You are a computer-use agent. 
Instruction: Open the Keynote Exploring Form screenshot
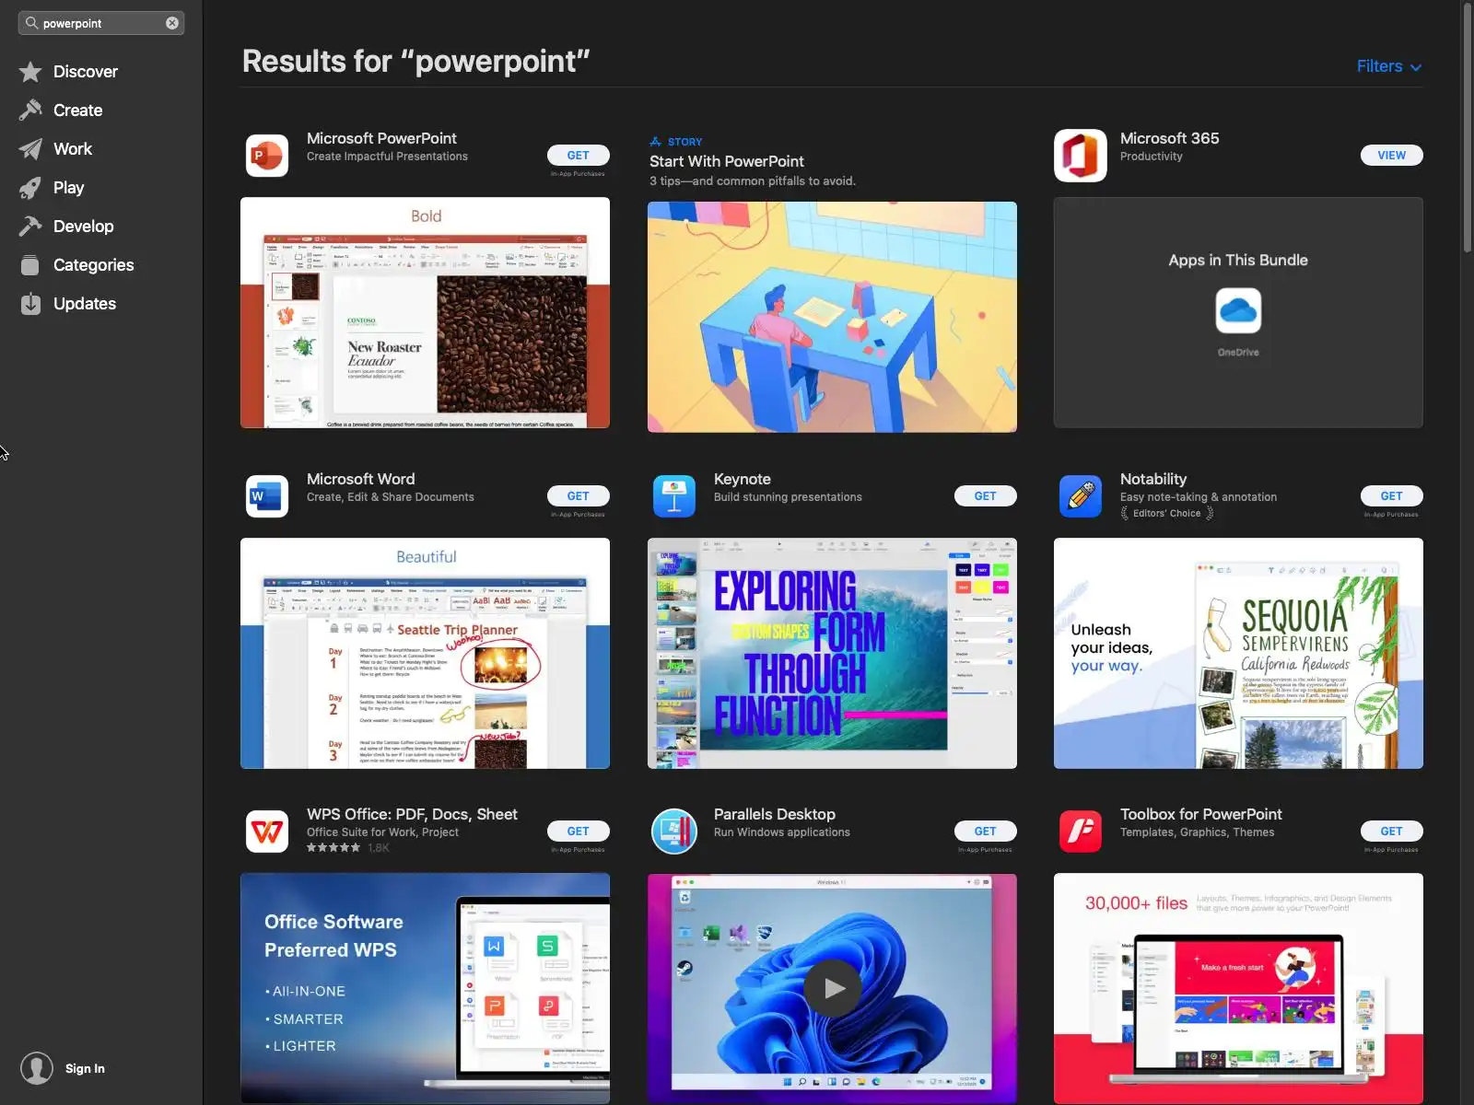click(x=832, y=654)
